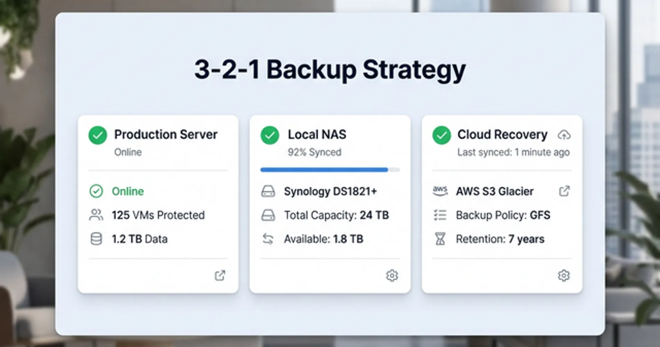Screen dimensions: 660x347
Task: Open the external link on Production Server card
Action: pos(219,276)
